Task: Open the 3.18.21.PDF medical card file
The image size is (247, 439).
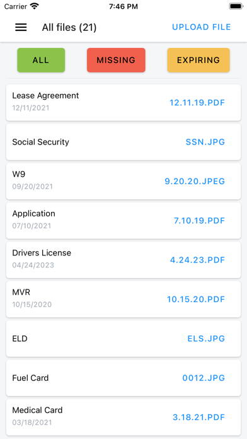Action: (199, 417)
